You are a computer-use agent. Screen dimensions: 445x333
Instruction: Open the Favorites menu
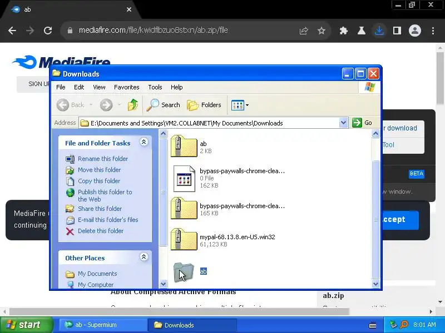127,87
